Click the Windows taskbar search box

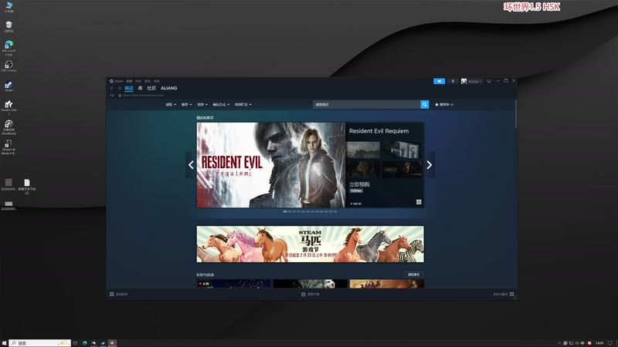[x=40, y=343]
